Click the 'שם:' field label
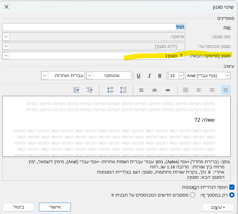 coord(227,28)
